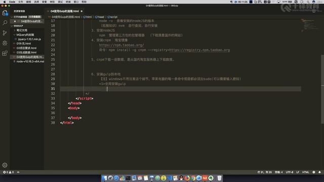Collapse the 06GULP workspace folder

(x=27, y=26)
